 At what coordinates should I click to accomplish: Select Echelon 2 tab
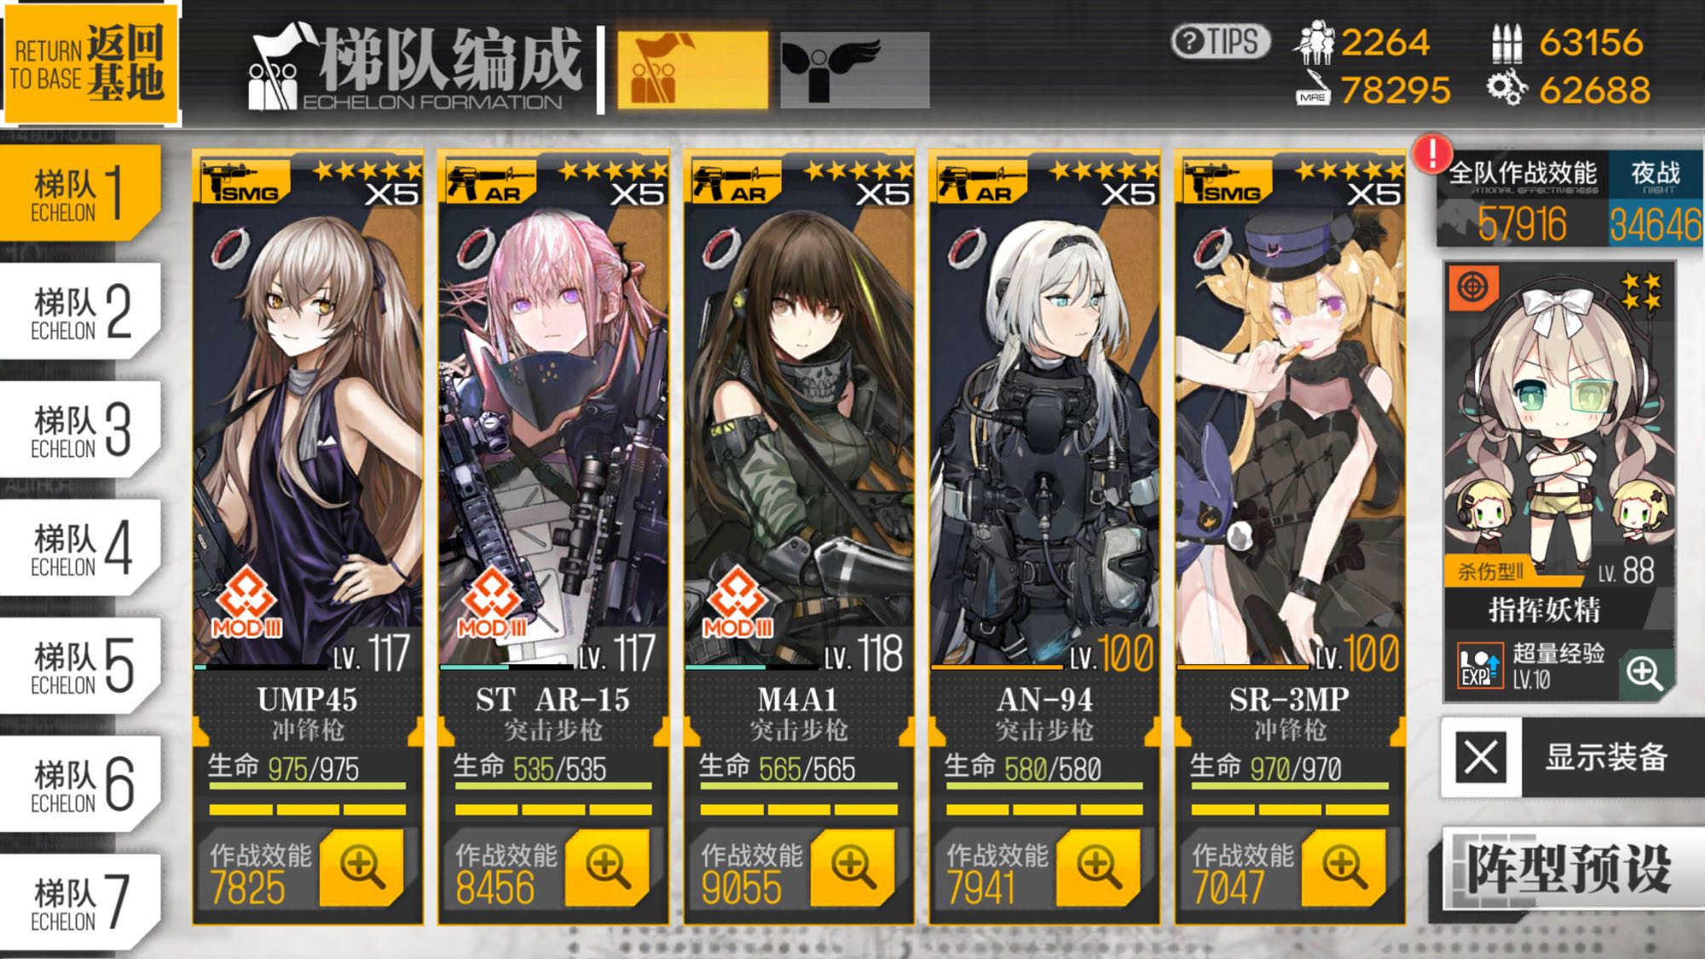(81, 311)
